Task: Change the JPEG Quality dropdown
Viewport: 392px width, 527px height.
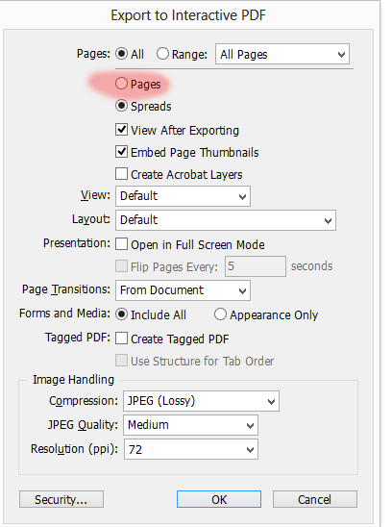Action: 190,425
